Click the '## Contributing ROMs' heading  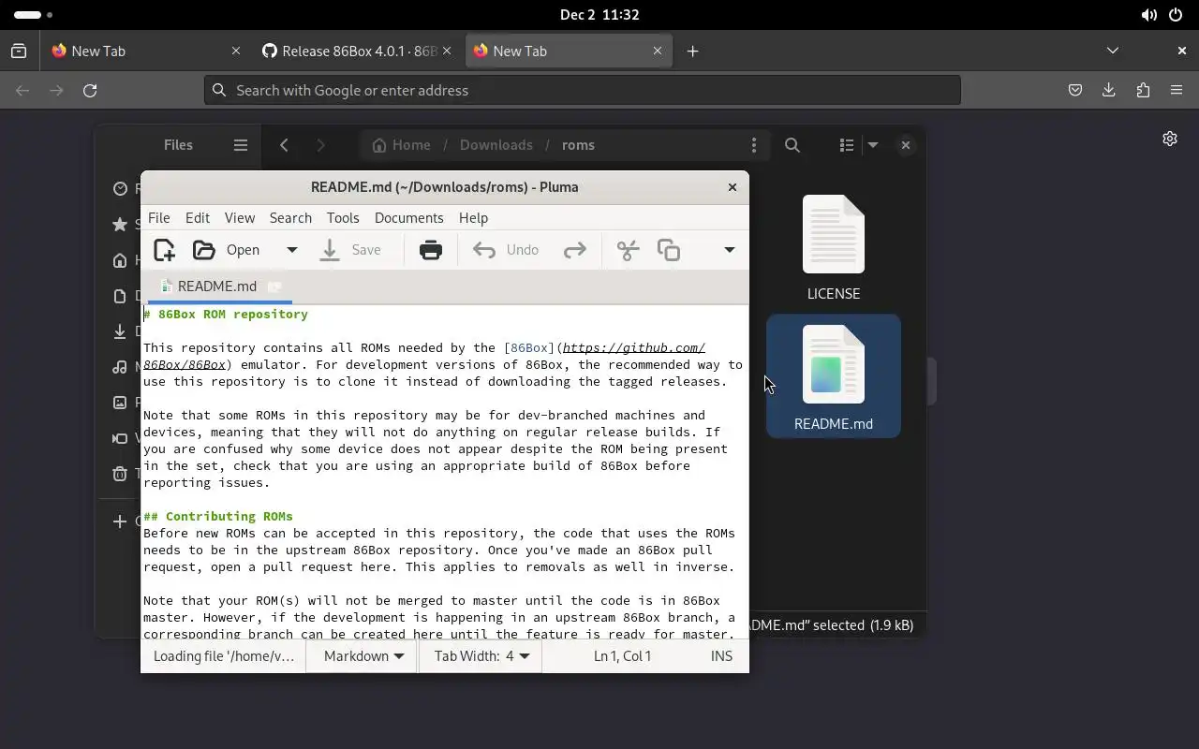pyautogui.click(x=218, y=516)
